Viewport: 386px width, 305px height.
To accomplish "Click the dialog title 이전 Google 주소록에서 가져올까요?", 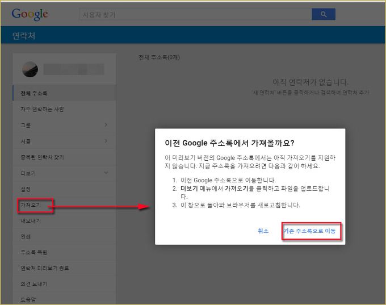I will [x=229, y=143].
